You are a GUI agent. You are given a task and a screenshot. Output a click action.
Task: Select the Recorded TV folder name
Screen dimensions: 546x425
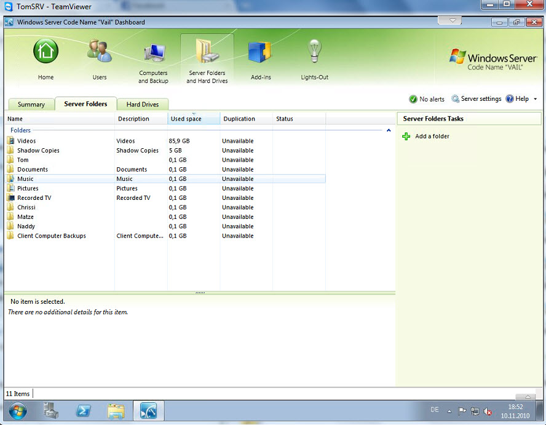coord(34,197)
